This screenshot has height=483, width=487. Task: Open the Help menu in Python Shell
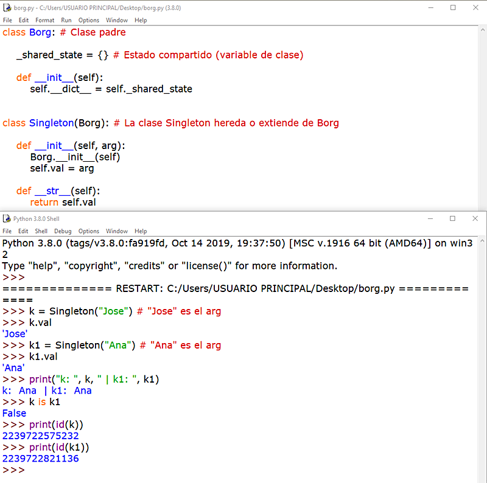[x=141, y=231]
